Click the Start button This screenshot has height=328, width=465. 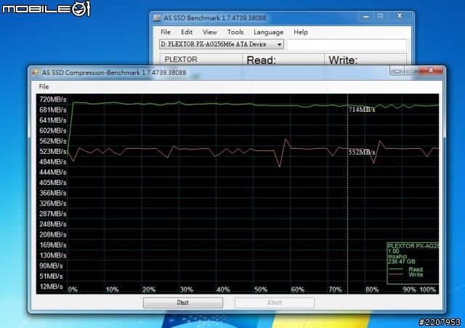click(x=183, y=303)
